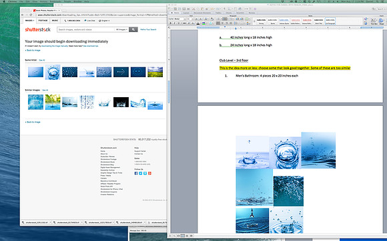The height and width of the screenshot is (241, 387).
Task: Click the Shutterstock logo
Action: (38, 29)
